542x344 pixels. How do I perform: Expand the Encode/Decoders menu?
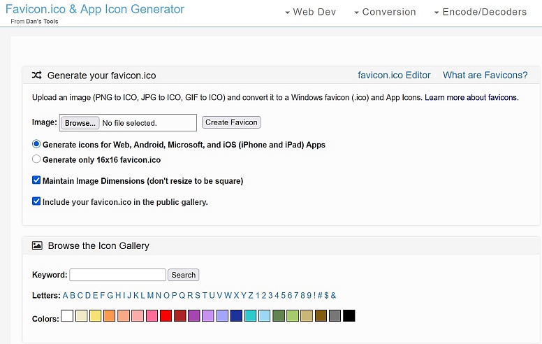pos(480,12)
